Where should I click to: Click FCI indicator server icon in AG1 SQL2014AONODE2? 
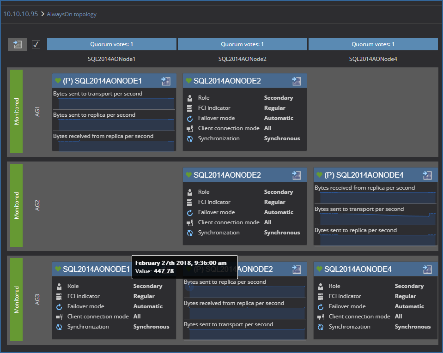click(x=190, y=108)
